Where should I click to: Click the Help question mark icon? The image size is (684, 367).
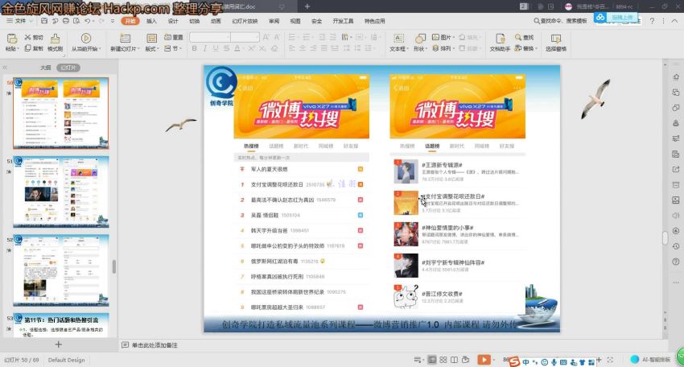652,20
